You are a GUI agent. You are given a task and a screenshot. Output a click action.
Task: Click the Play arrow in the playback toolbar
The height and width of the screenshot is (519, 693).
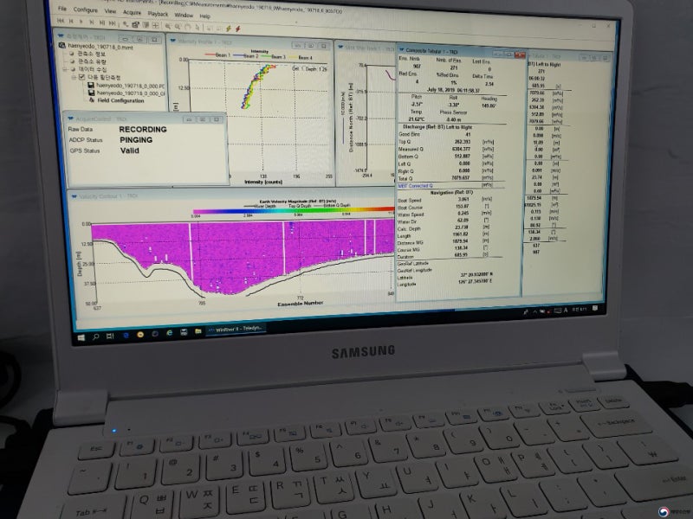pyautogui.click(x=81, y=22)
